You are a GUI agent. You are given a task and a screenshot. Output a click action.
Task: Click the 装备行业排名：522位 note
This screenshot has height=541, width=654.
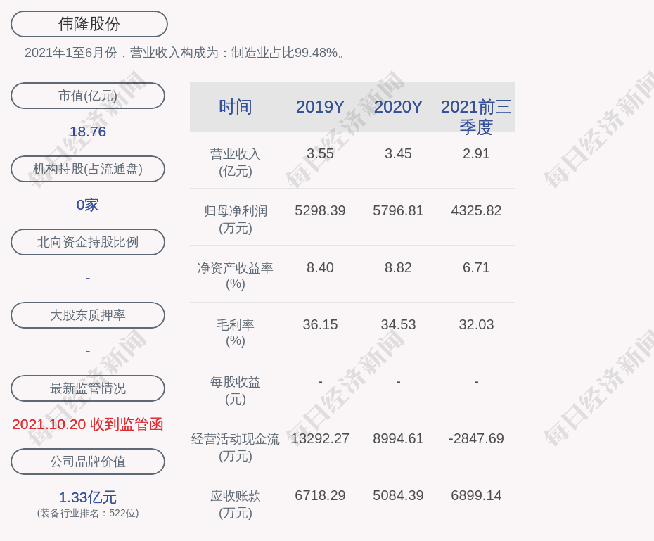pos(88,513)
